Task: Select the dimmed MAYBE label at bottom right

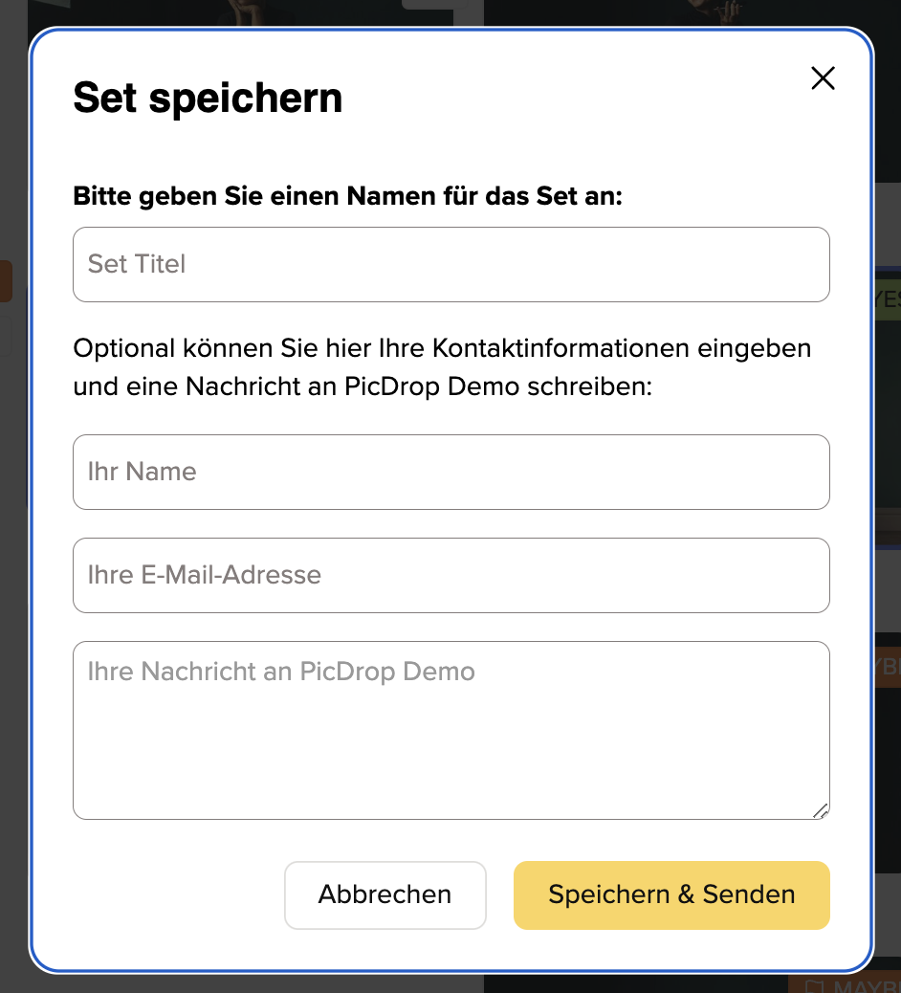Action: [x=868, y=986]
